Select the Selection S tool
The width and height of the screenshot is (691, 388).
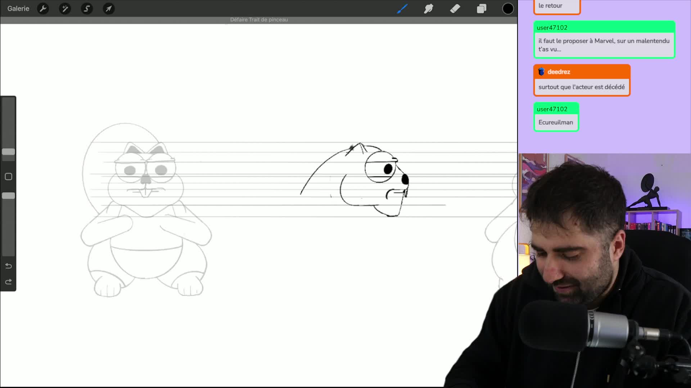[x=87, y=8]
